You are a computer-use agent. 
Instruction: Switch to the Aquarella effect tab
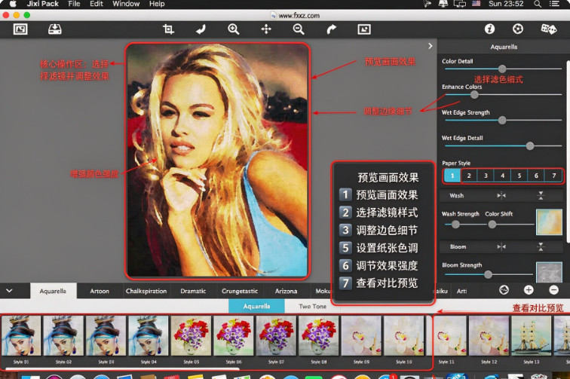coord(53,291)
